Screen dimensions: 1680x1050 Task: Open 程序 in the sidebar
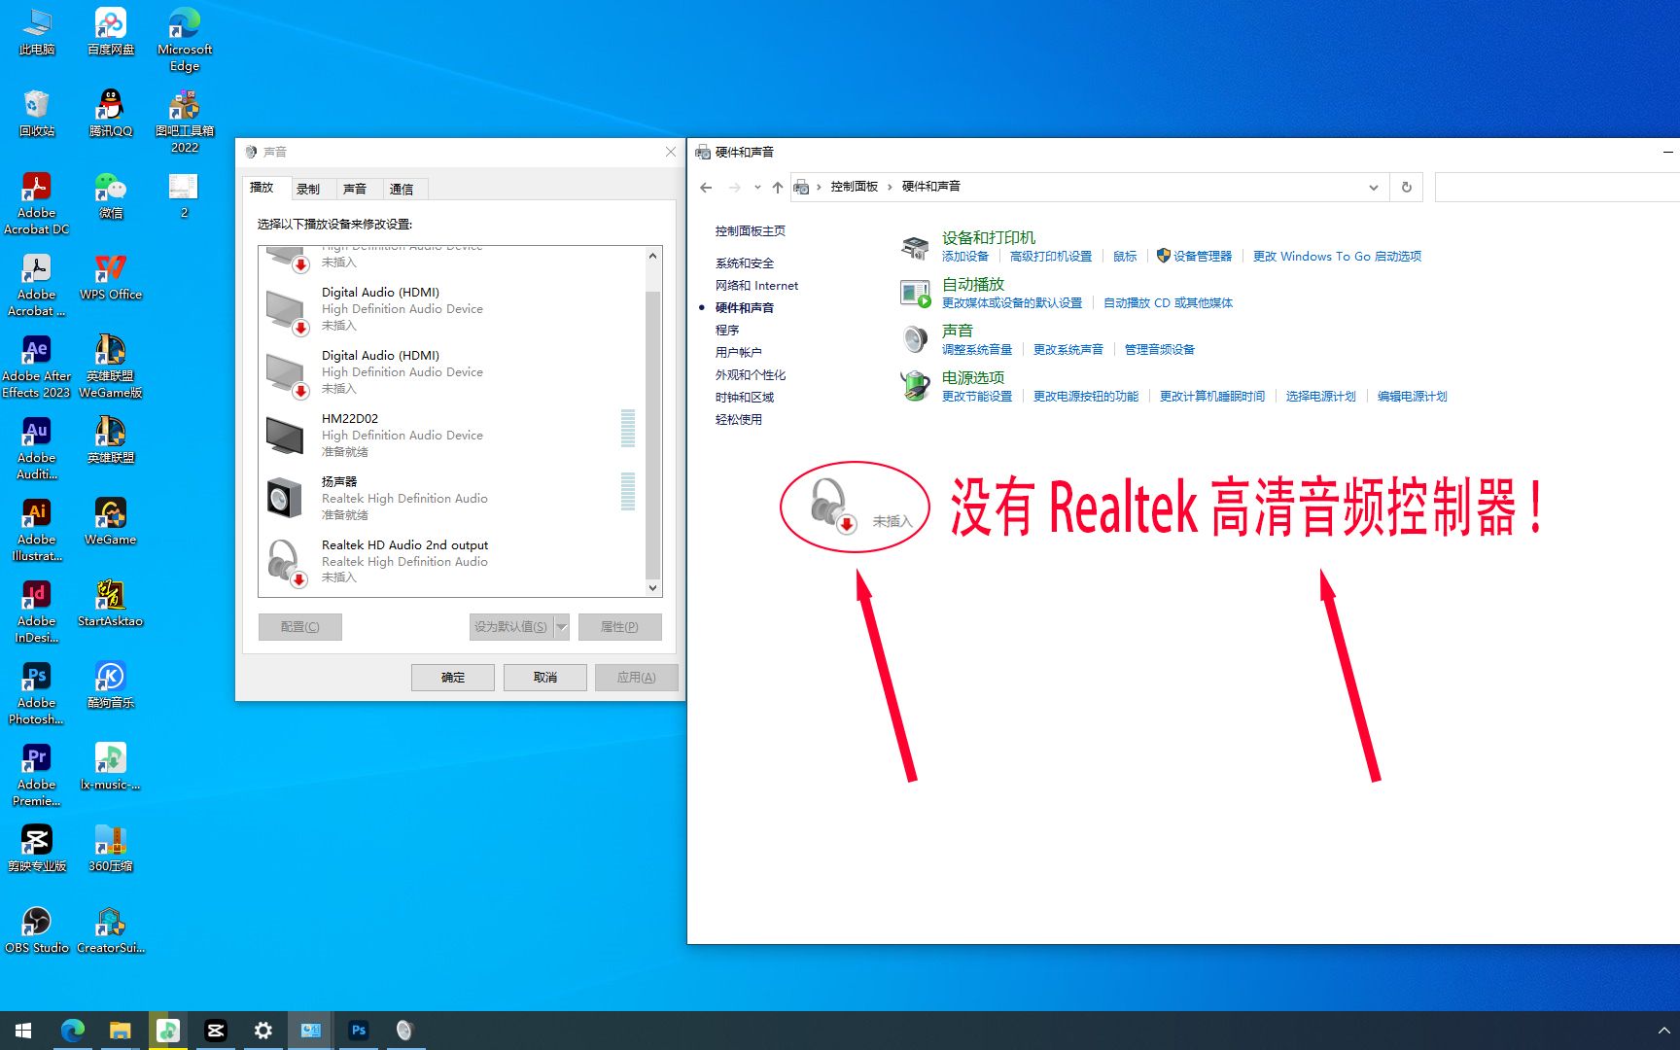pyautogui.click(x=727, y=331)
